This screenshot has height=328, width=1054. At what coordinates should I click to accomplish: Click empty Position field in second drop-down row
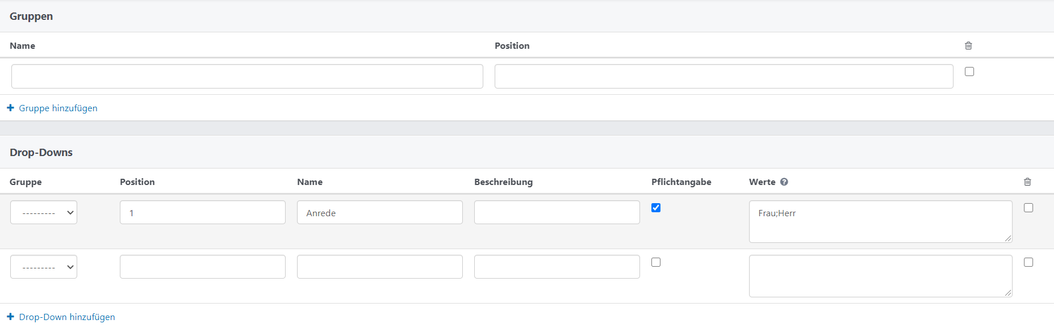click(x=203, y=267)
